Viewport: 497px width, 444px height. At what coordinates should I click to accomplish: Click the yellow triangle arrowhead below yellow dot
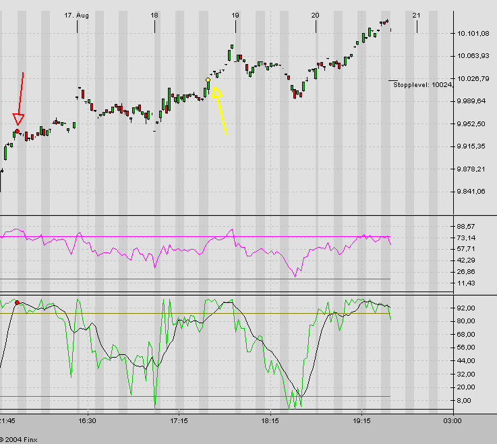pos(216,92)
